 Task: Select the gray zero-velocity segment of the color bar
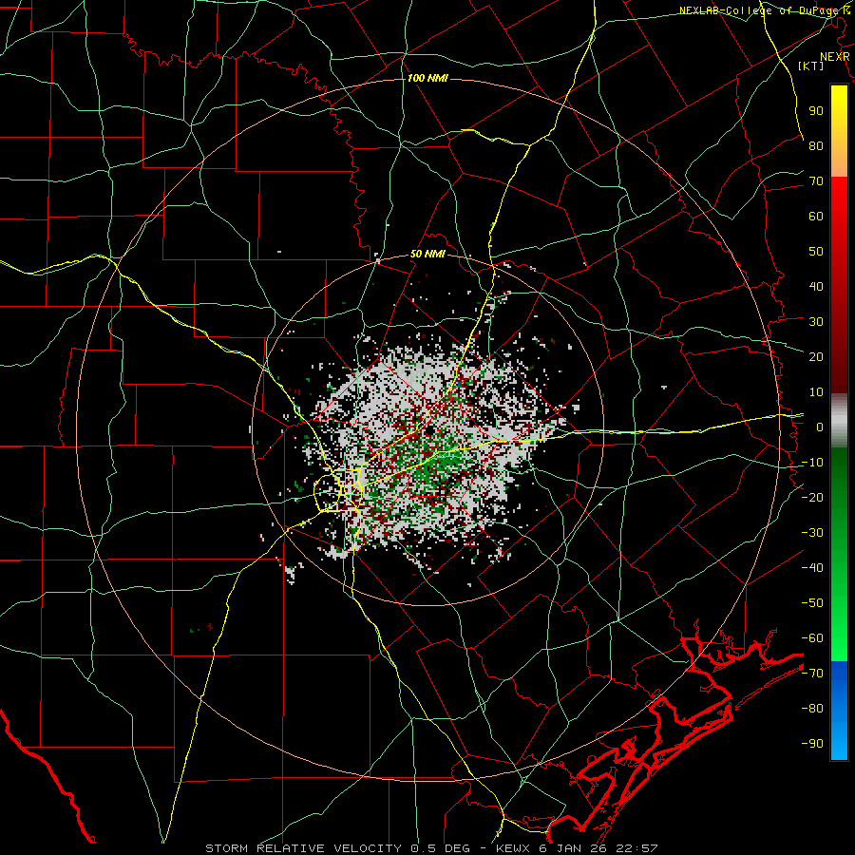pos(839,421)
